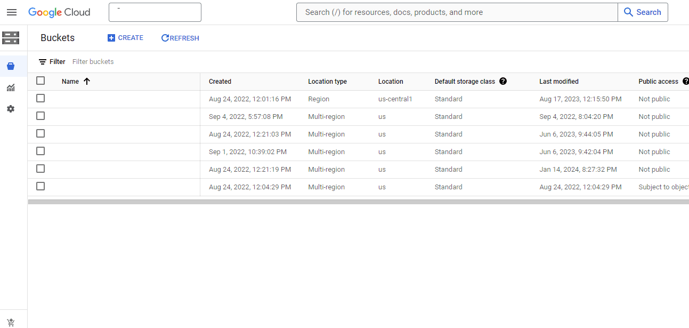Focus the resources search field
Viewport: 689px width, 328px height.
(x=457, y=12)
